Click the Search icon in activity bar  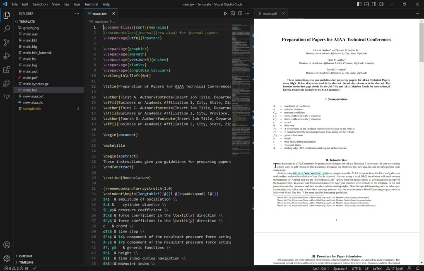pyautogui.click(x=6, y=29)
